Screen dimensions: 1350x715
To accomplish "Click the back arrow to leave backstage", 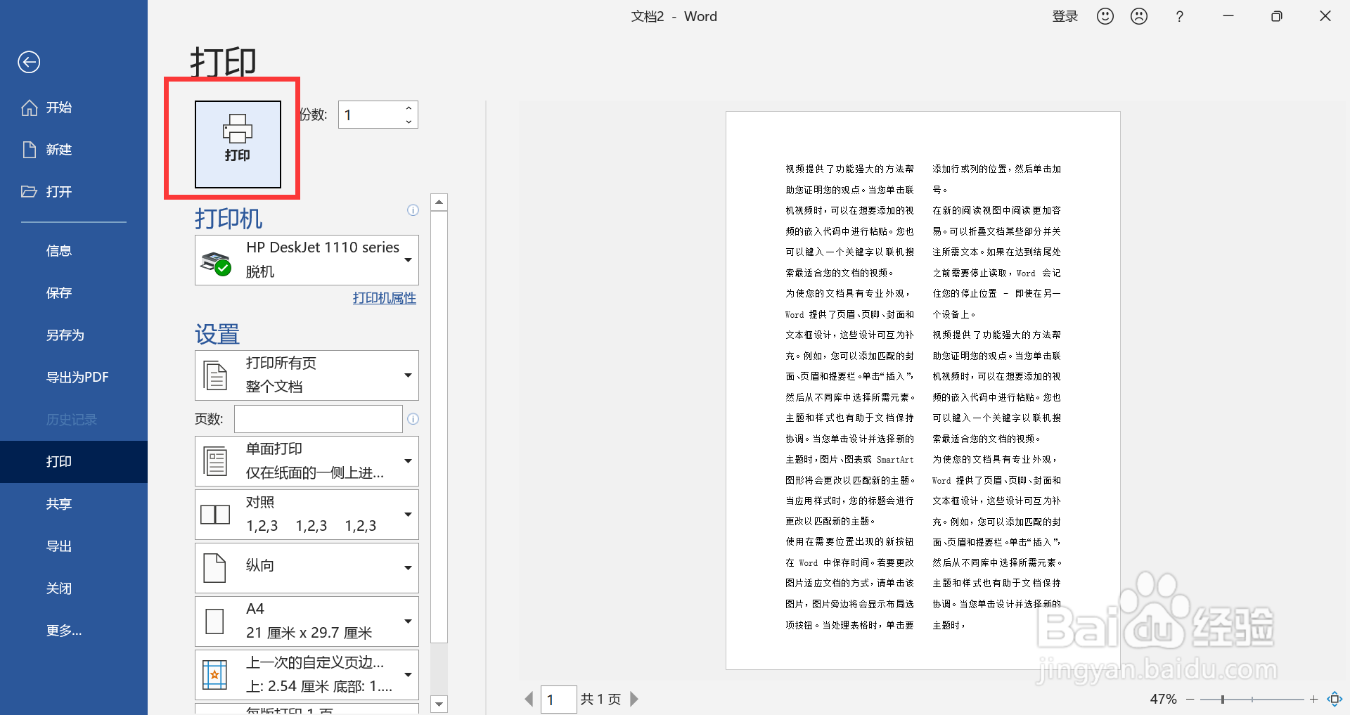I will (29, 62).
